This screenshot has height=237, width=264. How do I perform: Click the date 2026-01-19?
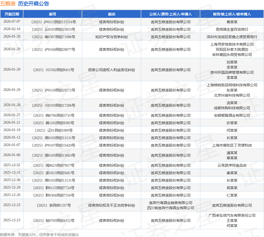(12, 130)
